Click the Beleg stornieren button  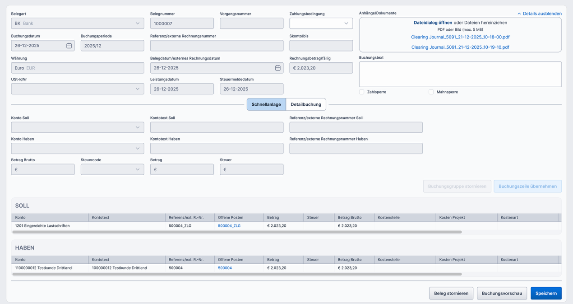[x=451, y=293]
